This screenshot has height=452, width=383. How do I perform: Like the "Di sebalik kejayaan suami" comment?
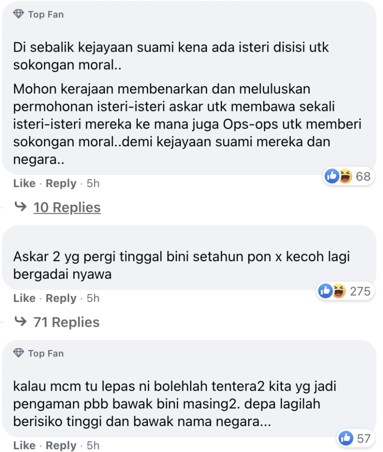(24, 184)
